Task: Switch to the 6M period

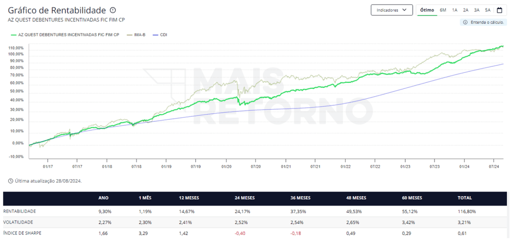Action: coord(443,10)
